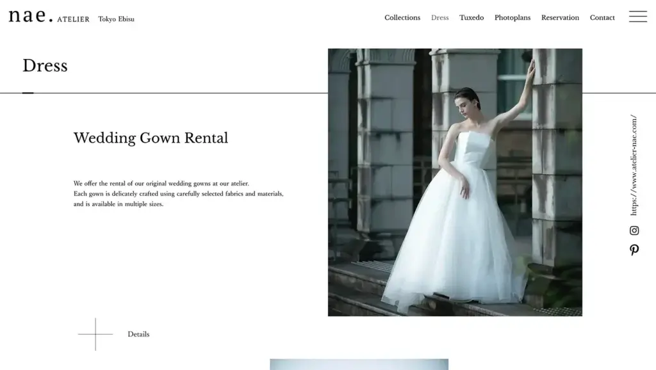Click the plus icon beside Details
656x370 pixels.
[x=95, y=334]
